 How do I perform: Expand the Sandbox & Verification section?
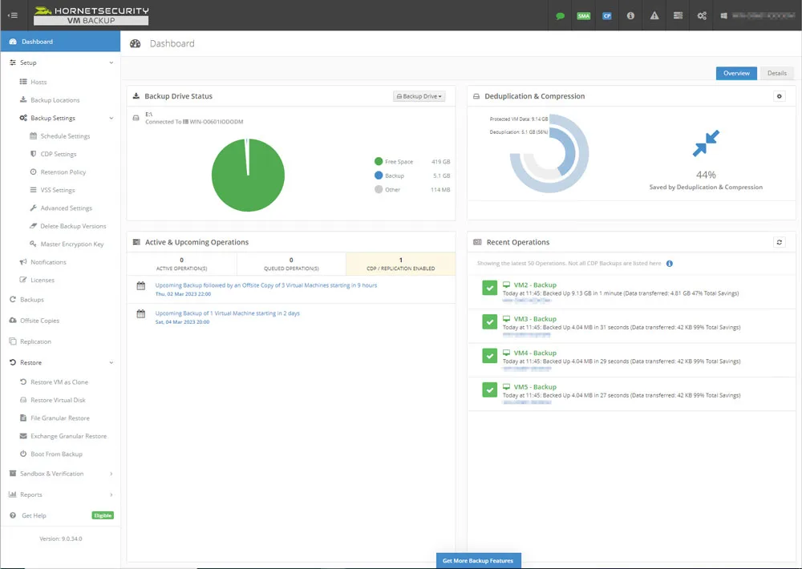(x=52, y=473)
